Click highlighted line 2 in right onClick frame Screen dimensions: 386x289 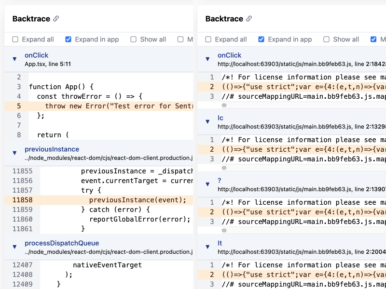292,87
